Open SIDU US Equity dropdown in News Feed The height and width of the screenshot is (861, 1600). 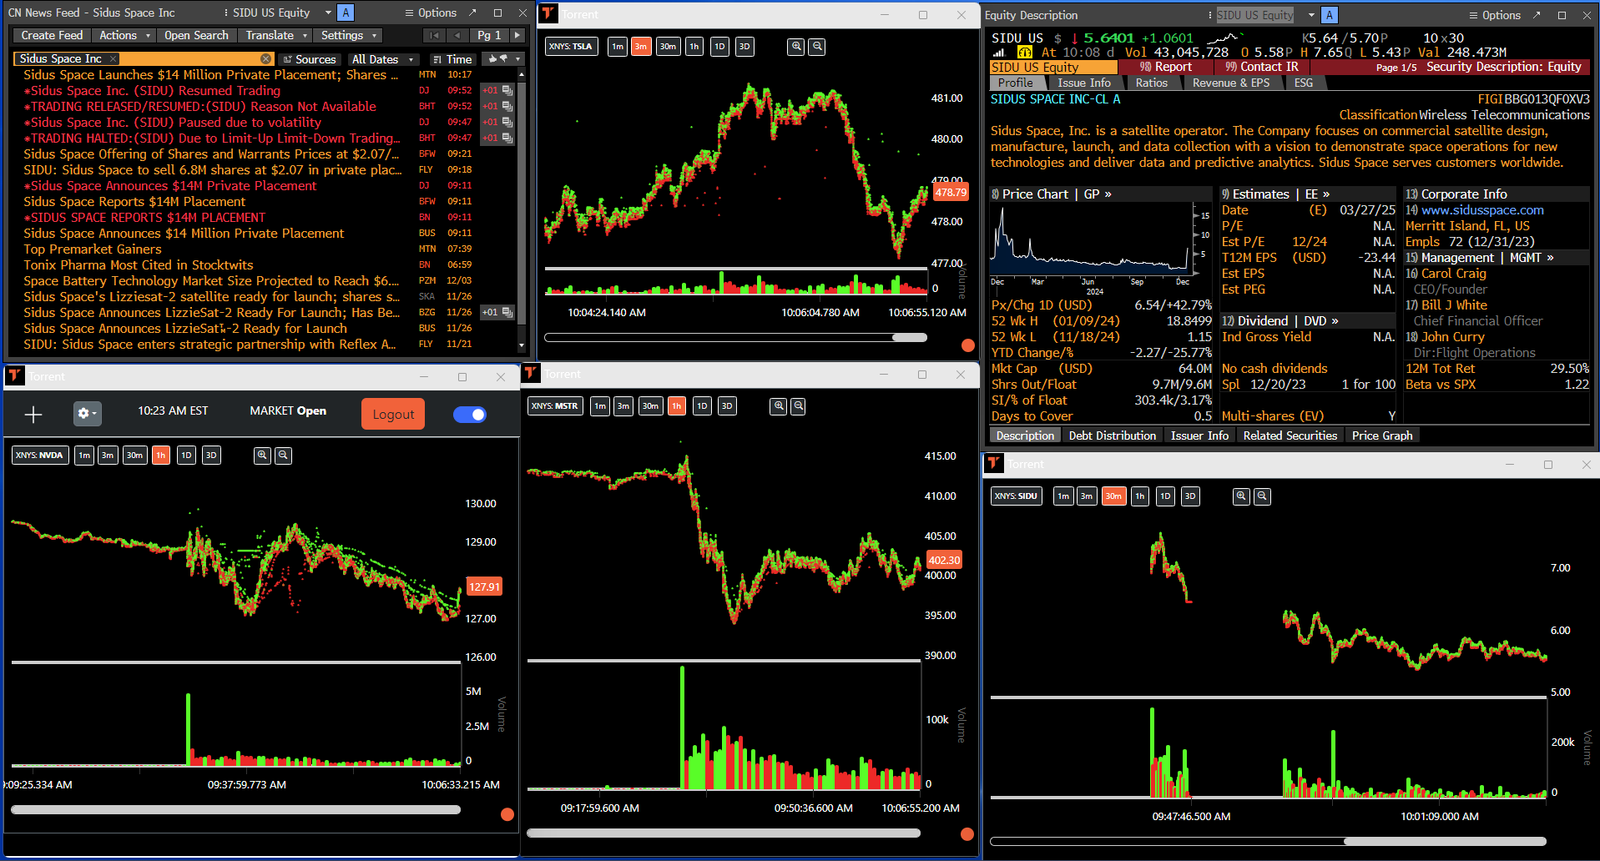(328, 13)
